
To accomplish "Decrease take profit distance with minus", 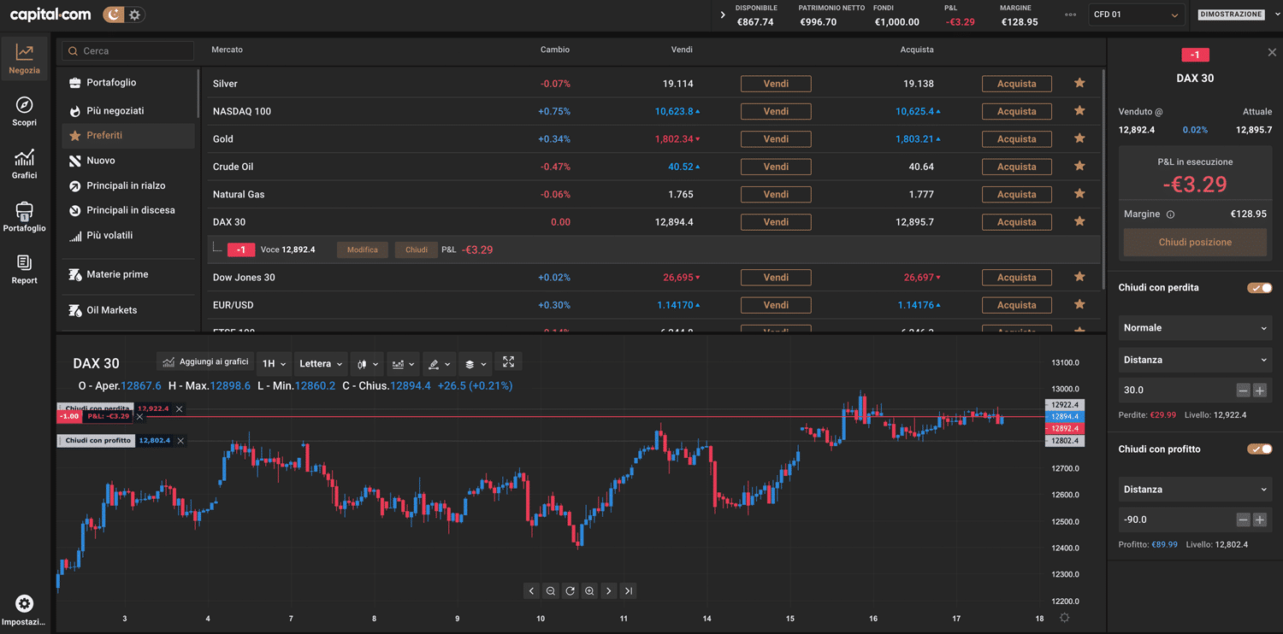I will 1244,520.
